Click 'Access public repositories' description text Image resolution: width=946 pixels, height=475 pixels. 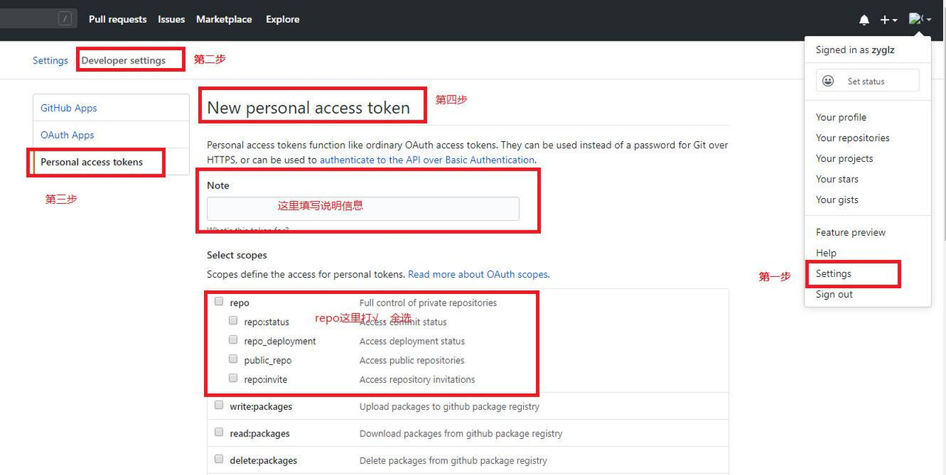(x=412, y=360)
